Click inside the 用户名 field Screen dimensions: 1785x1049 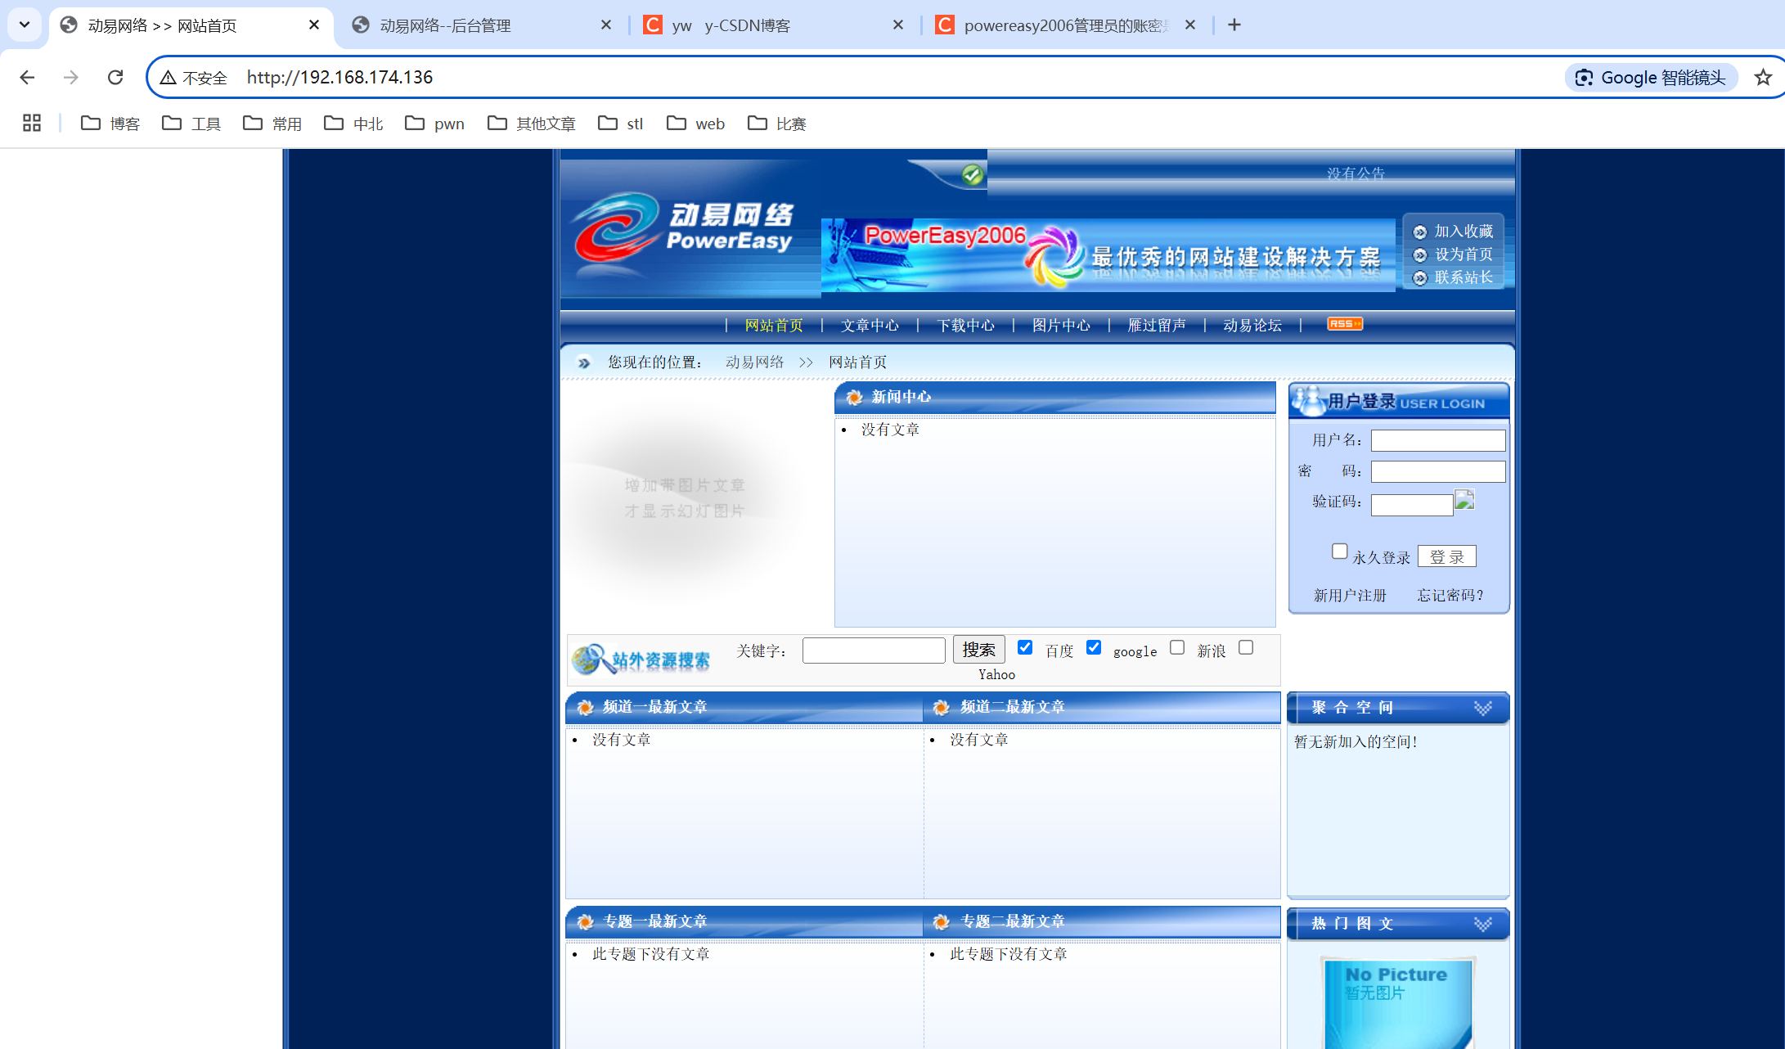pyautogui.click(x=1438, y=440)
